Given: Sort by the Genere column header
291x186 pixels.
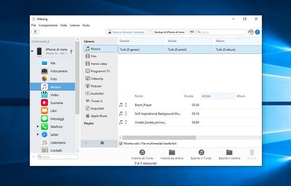Looking at the screenshot, I should click(142, 41).
